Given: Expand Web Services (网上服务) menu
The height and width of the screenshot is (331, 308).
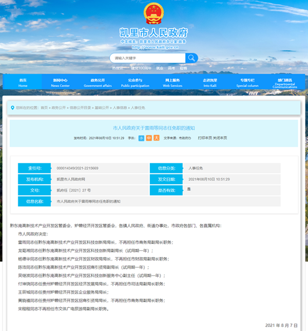Looking at the screenshot, I should click(172, 83).
